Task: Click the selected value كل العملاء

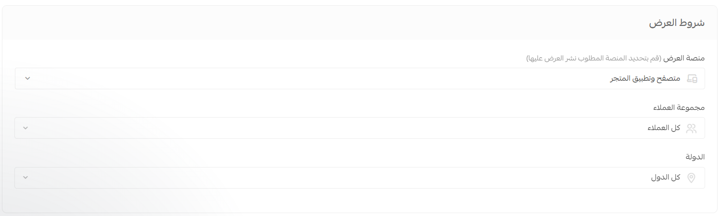Action: [664, 128]
